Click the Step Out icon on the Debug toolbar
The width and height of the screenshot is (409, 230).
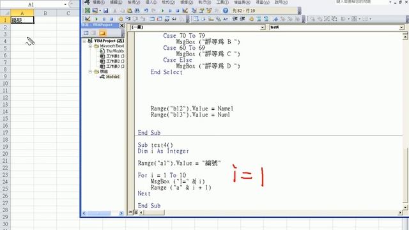point(143,19)
